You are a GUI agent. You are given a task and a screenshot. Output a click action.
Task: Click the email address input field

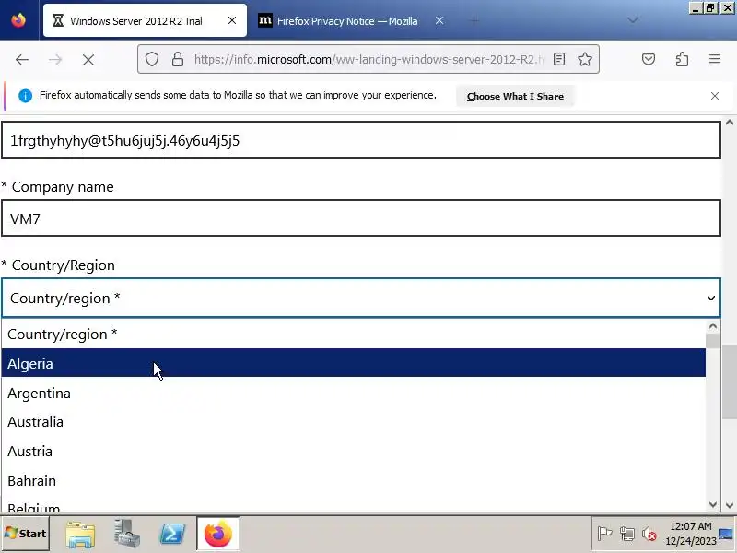tap(360, 140)
